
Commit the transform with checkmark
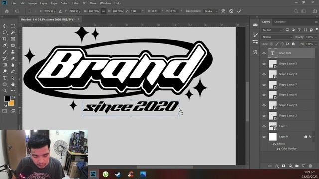(239, 11)
